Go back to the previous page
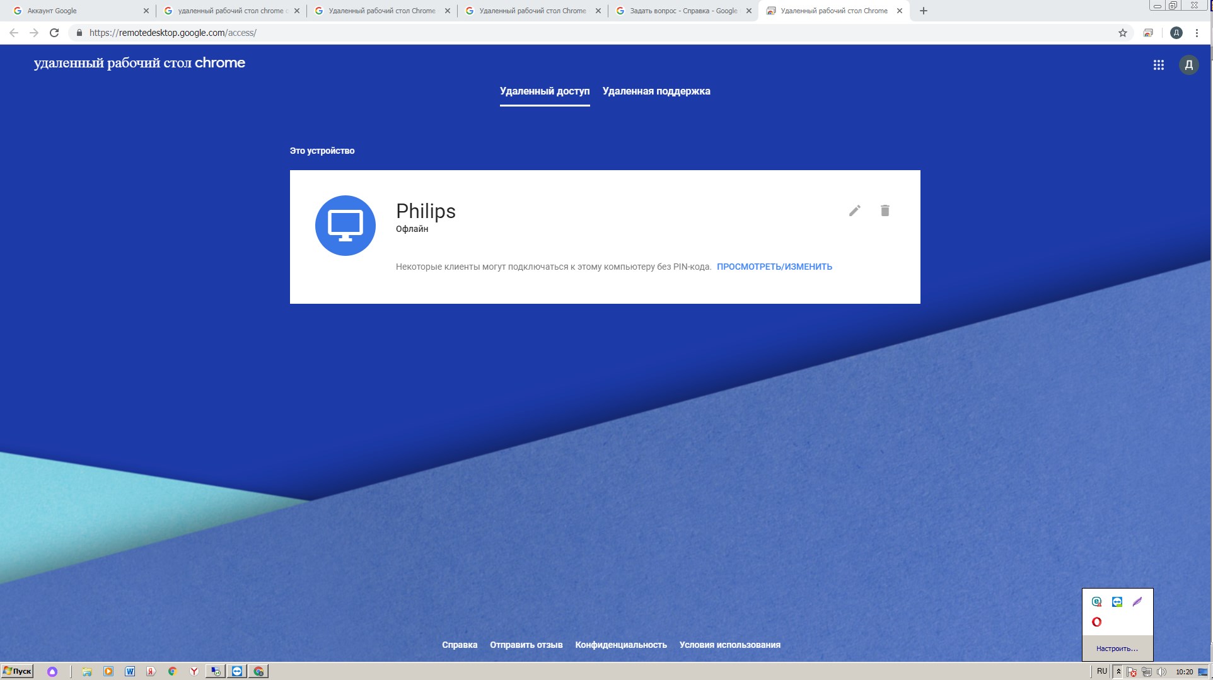 click(x=14, y=33)
